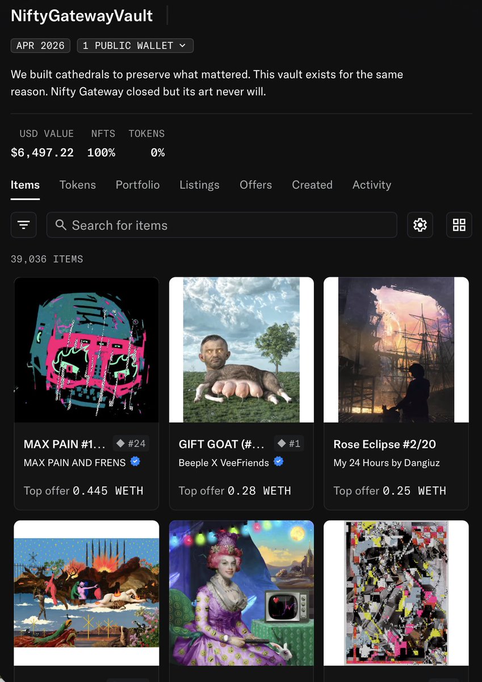Click the GIFT GOAT (#... item title
This screenshot has height=682, width=482.
coord(222,444)
